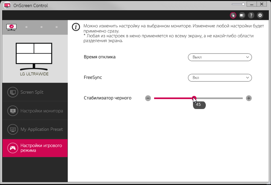Viewport: 271px width, 185px height.
Task: Select the fourth monitor dot indicator
Action: (x=57, y=27)
